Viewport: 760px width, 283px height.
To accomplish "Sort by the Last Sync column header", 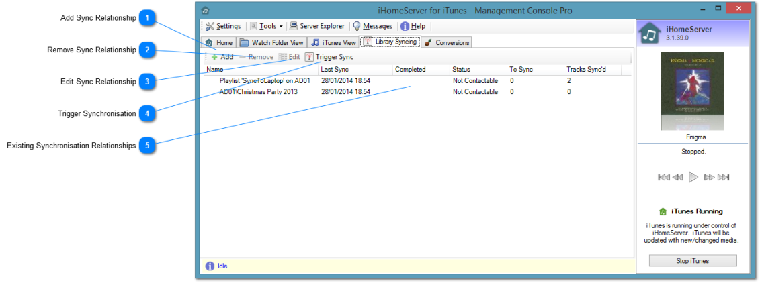I will tap(335, 69).
